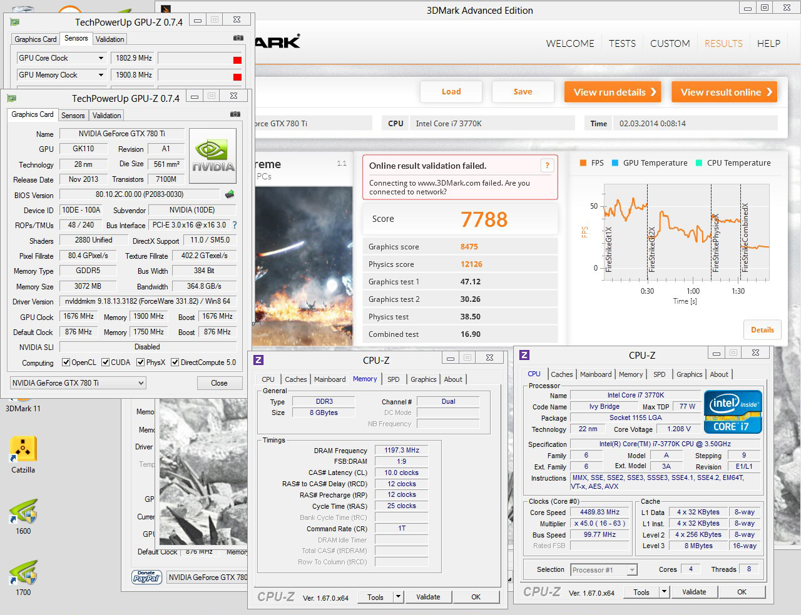
Task: Switch to Caches tab in CPU-Z Memory window
Action: [x=296, y=379]
